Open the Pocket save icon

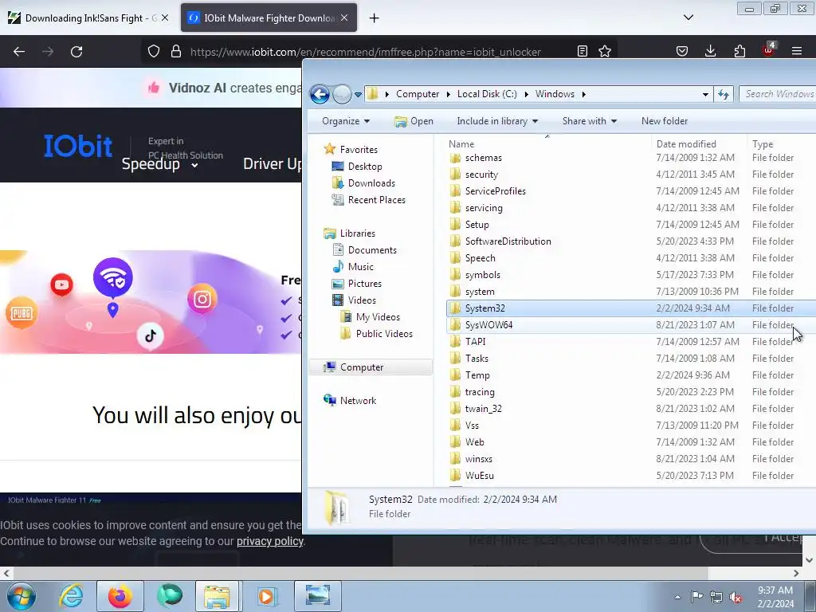682,51
